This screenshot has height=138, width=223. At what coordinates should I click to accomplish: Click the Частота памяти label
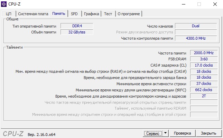172,53
